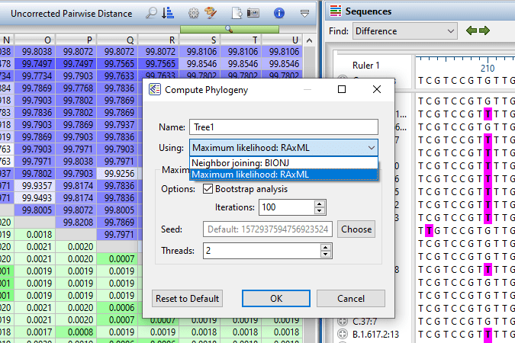Click the Ruler 1 label
This screenshot has width=515, height=343.
366,66
